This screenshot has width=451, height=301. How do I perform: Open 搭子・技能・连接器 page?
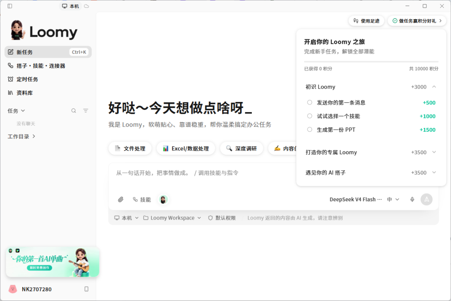[x=41, y=66]
